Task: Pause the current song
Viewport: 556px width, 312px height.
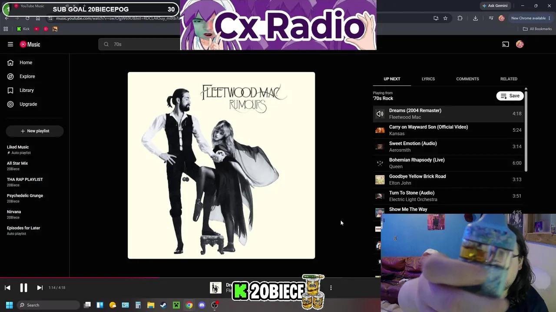Action: click(x=23, y=288)
